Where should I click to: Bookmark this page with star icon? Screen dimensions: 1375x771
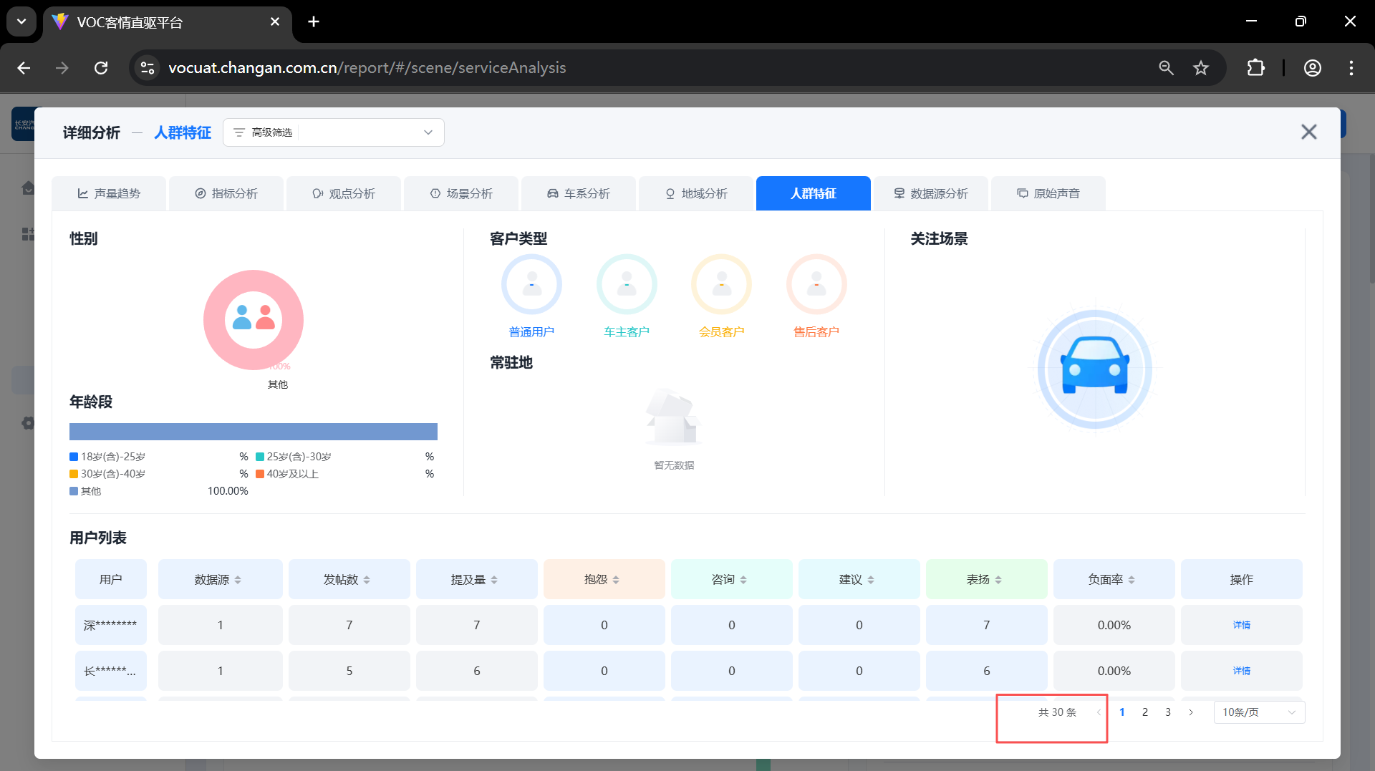pos(1201,68)
